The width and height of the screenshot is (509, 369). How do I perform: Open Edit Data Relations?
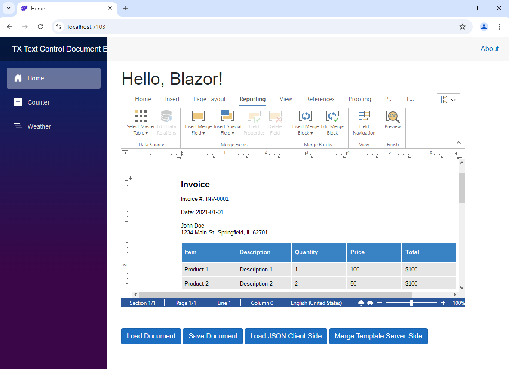(x=166, y=123)
